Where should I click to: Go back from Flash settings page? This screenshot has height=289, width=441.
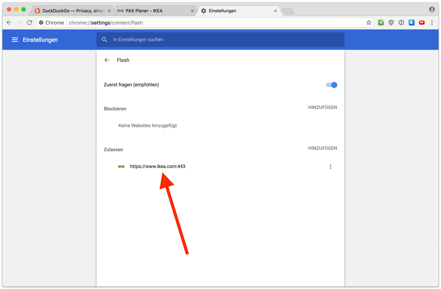point(107,60)
